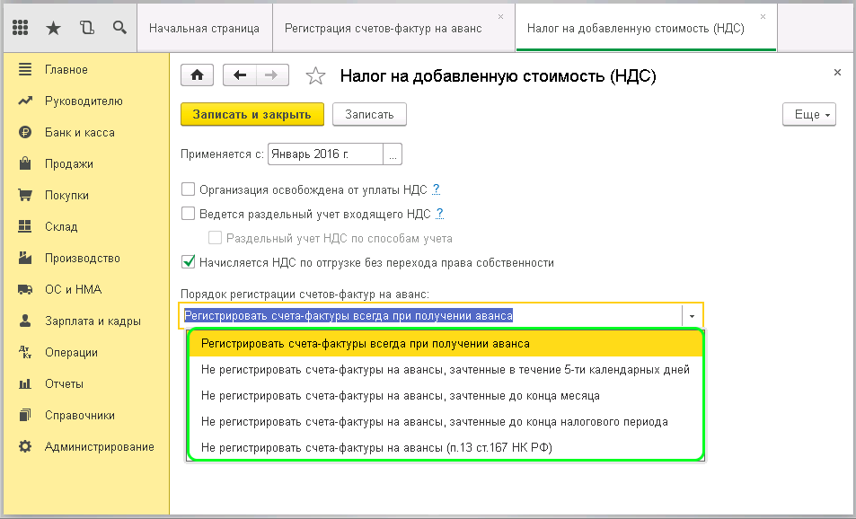Open the sections menu grid icon
This screenshot has height=519, width=856.
coord(21,28)
